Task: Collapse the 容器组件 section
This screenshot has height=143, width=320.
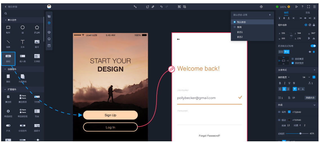Action: [x=5, y=69]
